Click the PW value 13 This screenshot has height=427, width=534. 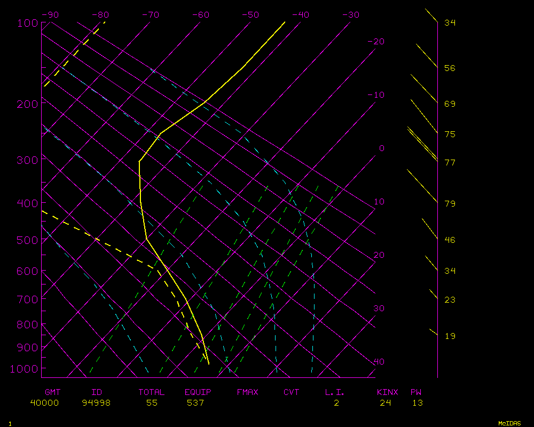pyautogui.click(x=417, y=403)
